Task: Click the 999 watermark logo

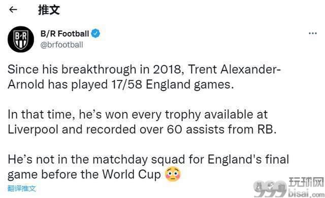Action: (x=270, y=189)
